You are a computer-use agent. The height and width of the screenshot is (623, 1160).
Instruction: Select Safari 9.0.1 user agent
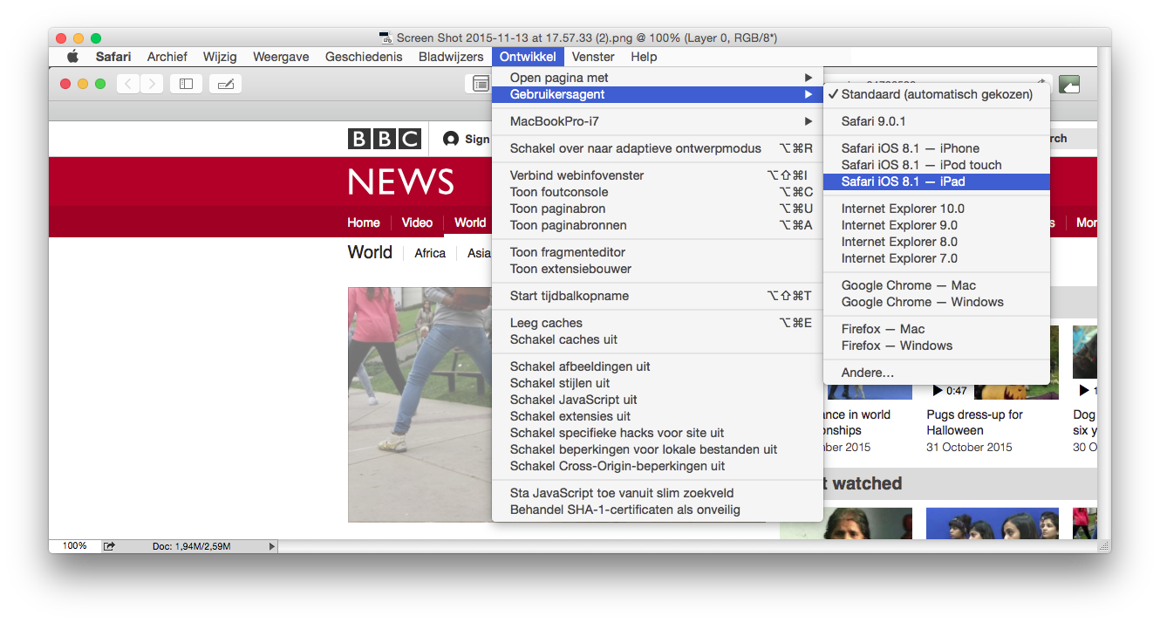point(937,121)
